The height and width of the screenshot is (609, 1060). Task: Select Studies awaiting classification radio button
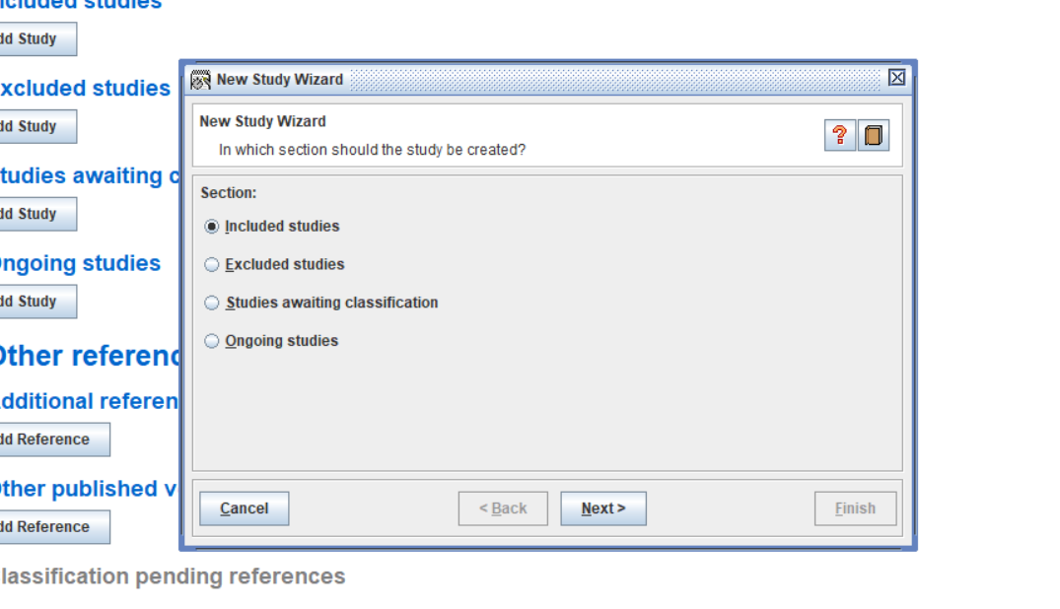coord(212,304)
